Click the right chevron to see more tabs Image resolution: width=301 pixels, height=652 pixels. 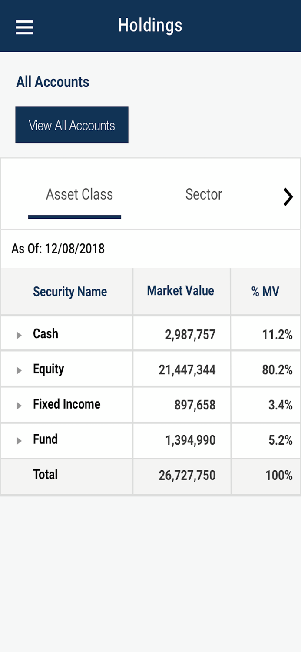(x=288, y=197)
